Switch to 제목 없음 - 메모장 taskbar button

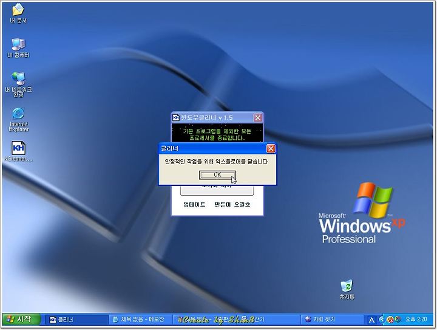coord(140,320)
